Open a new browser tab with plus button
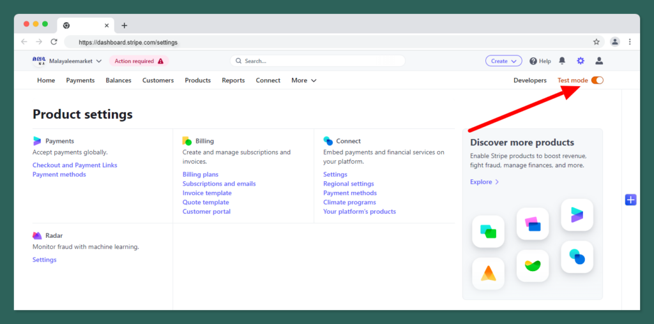The width and height of the screenshot is (654, 324). [125, 26]
